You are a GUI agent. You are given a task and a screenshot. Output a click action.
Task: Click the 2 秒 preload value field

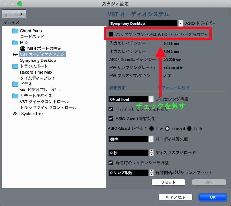point(128,153)
